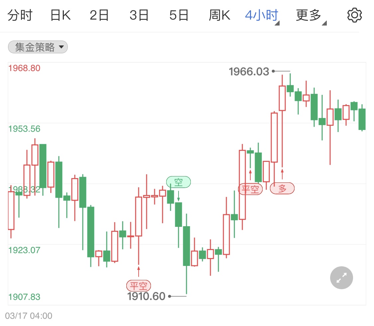Click the 平空 marker beside the 多 signal

pos(250,189)
